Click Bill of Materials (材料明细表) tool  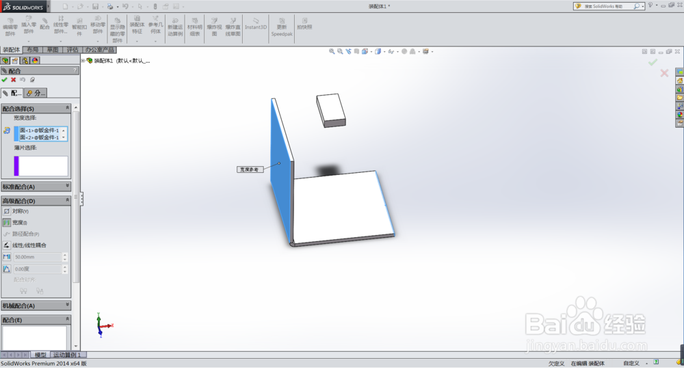click(194, 27)
